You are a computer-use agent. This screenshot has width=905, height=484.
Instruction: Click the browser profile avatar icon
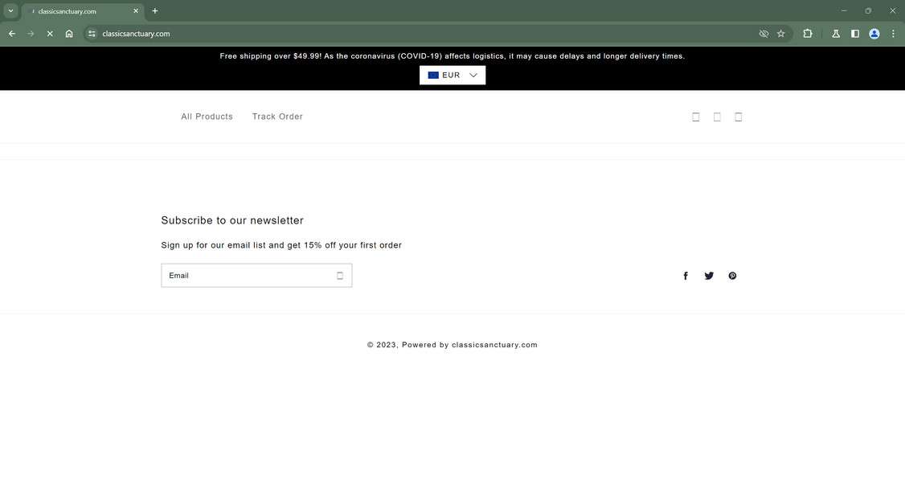coord(874,34)
